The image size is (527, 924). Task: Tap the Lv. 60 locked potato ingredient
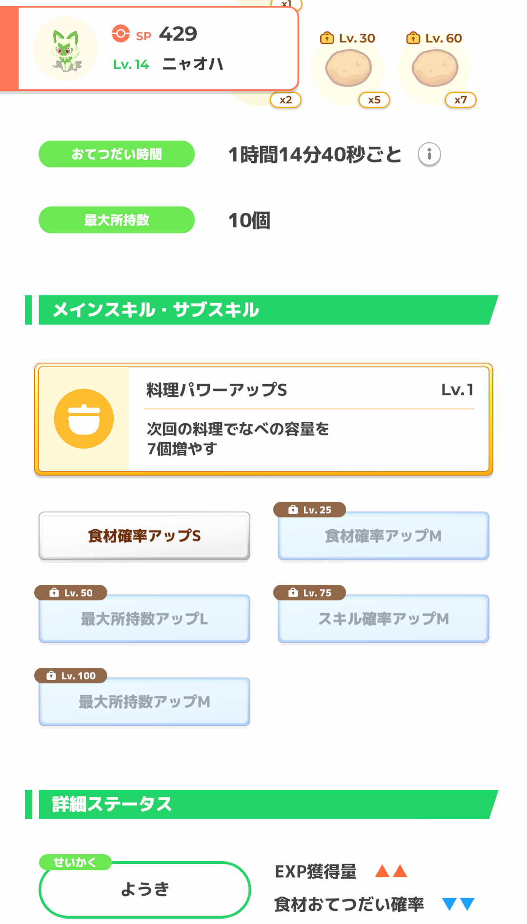tap(435, 69)
